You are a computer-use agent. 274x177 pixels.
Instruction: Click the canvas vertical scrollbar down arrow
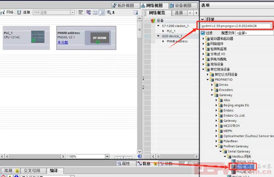139,151
